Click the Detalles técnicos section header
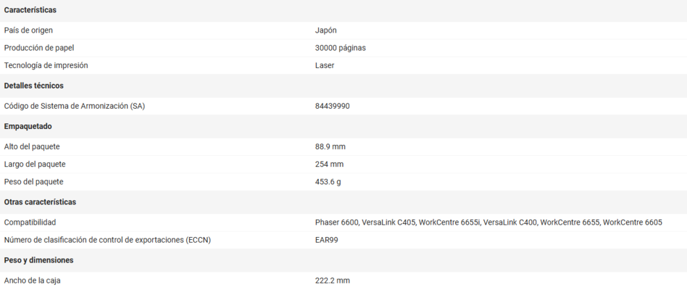The height and width of the screenshot is (287, 687). tap(34, 86)
